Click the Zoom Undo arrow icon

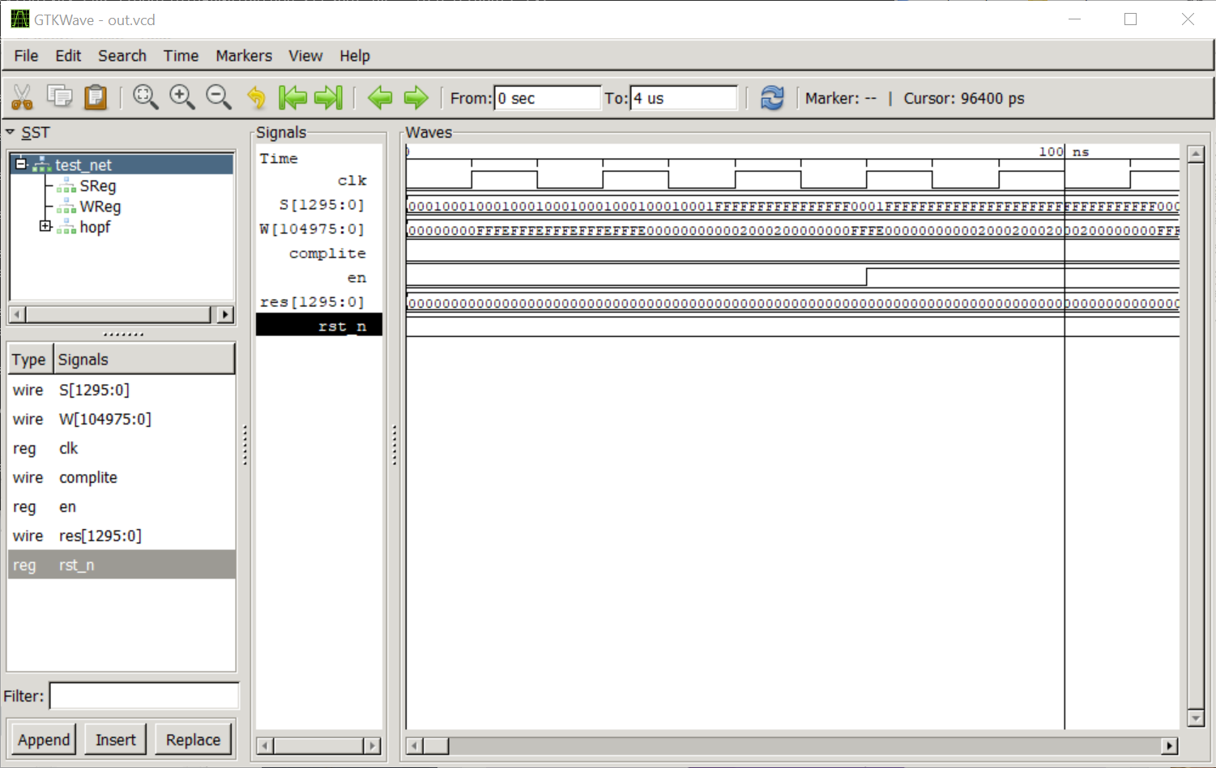click(x=256, y=97)
